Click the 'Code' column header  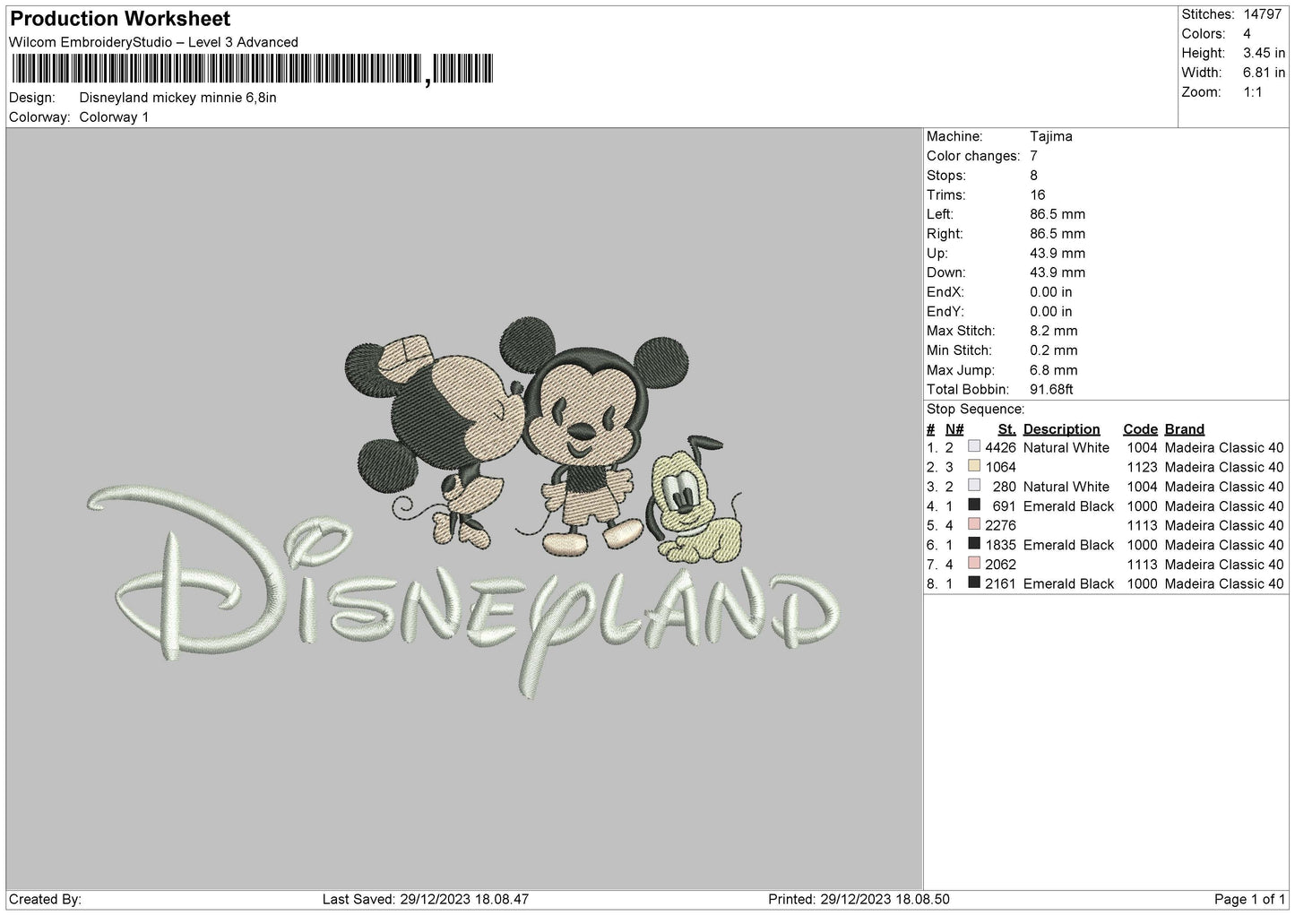click(x=1140, y=429)
